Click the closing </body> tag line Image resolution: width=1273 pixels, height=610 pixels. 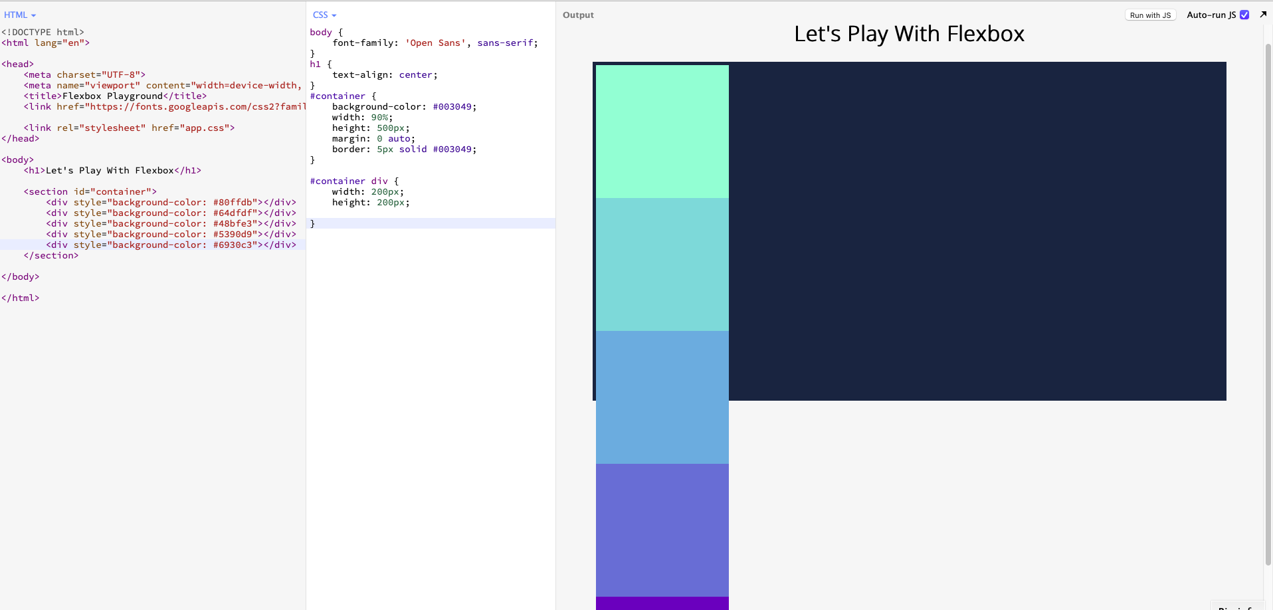(x=21, y=276)
